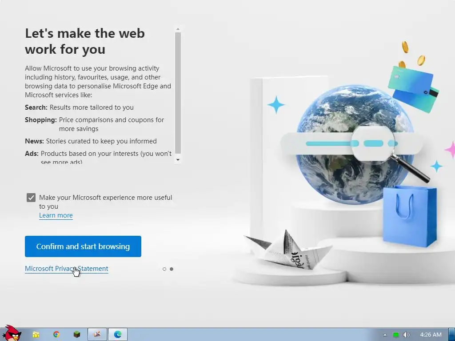
Task: Click the description text scrollbar thumb
Action: pyautogui.click(x=178, y=93)
